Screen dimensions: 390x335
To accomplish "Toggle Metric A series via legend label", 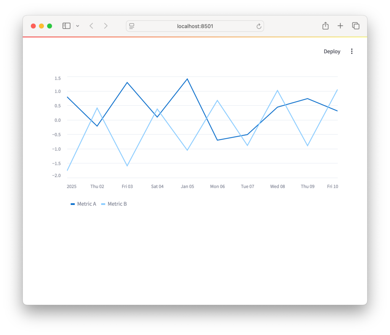I will (x=86, y=204).
